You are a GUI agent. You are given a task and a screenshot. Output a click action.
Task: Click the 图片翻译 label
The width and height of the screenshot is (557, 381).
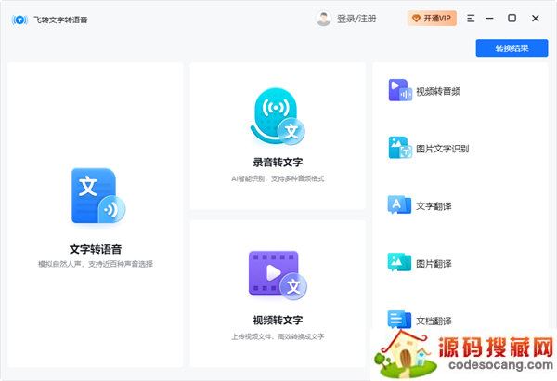[434, 264]
